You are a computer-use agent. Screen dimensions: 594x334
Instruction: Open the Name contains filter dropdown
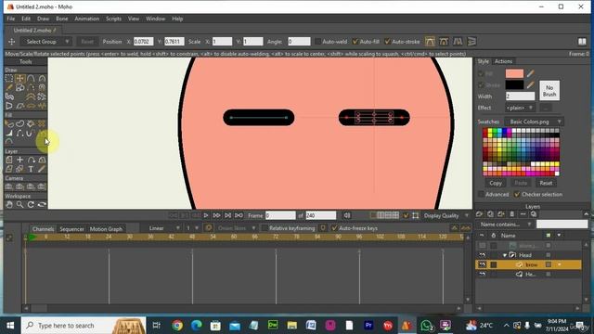coord(505,225)
